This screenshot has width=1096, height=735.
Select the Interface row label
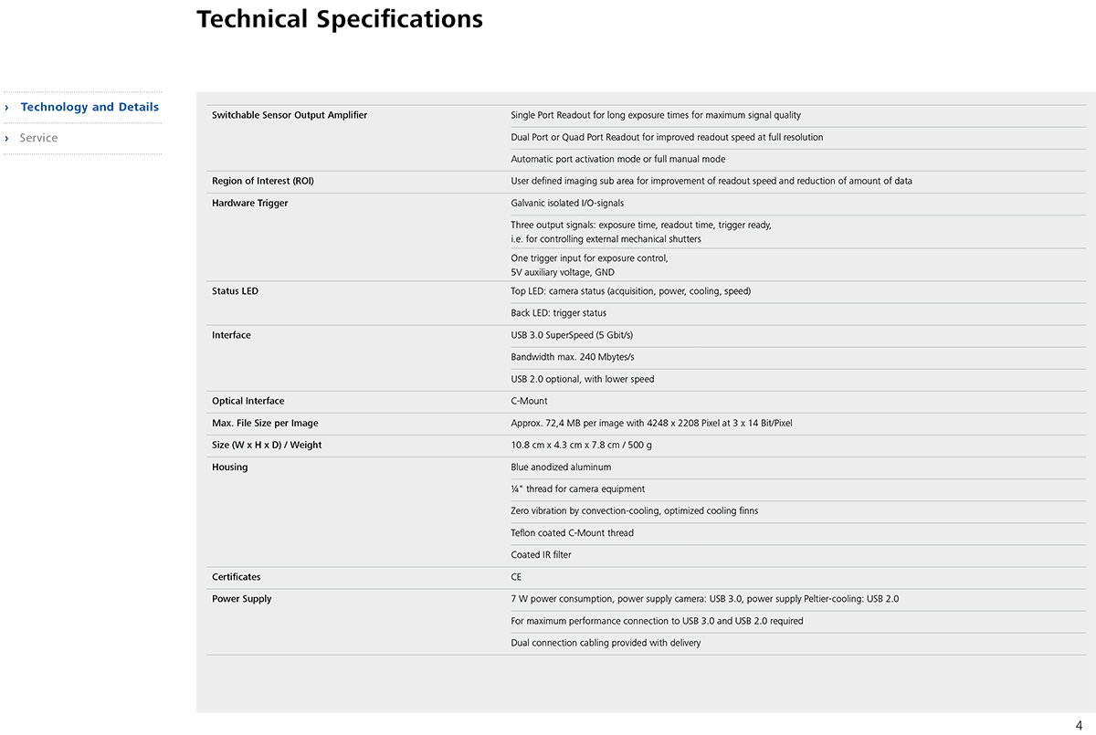tap(231, 335)
